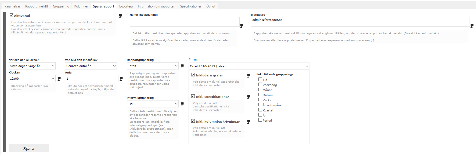The image size is (476, 155).
Task: Toggle the Inkludera grafer checkbox
Action: (x=193, y=75)
